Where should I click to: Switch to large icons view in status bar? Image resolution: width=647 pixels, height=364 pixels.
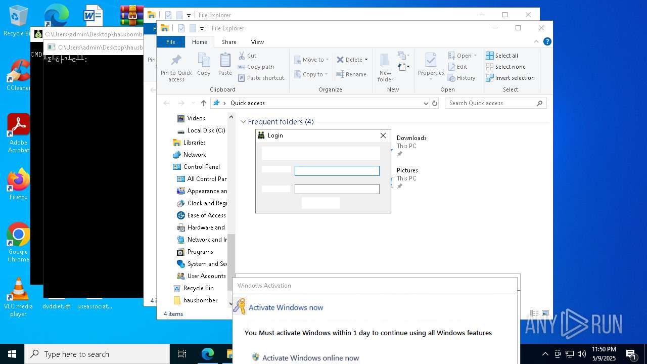click(545, 313)
